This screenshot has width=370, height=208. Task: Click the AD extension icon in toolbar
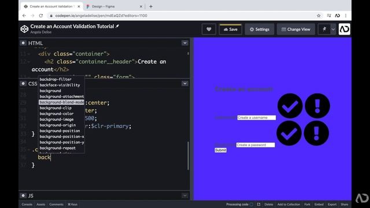(x=338, y=16)
